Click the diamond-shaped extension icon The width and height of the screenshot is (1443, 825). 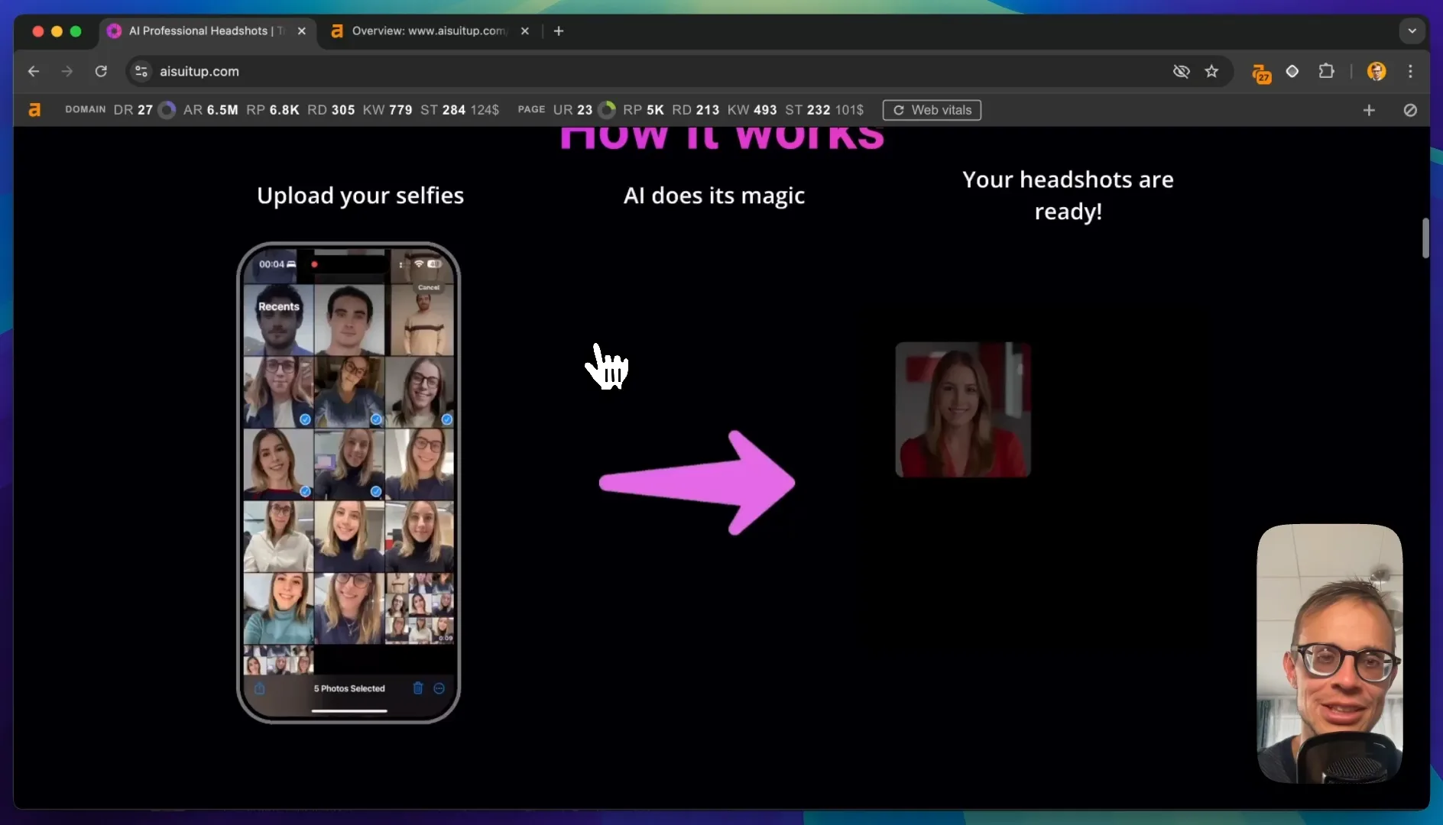[x=1292, y=71]
